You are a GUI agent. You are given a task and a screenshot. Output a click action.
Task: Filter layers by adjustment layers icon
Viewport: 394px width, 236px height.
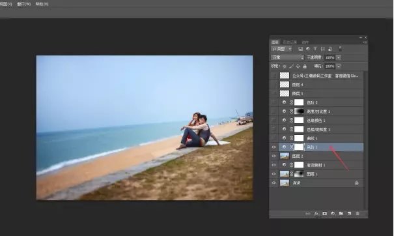308,49
